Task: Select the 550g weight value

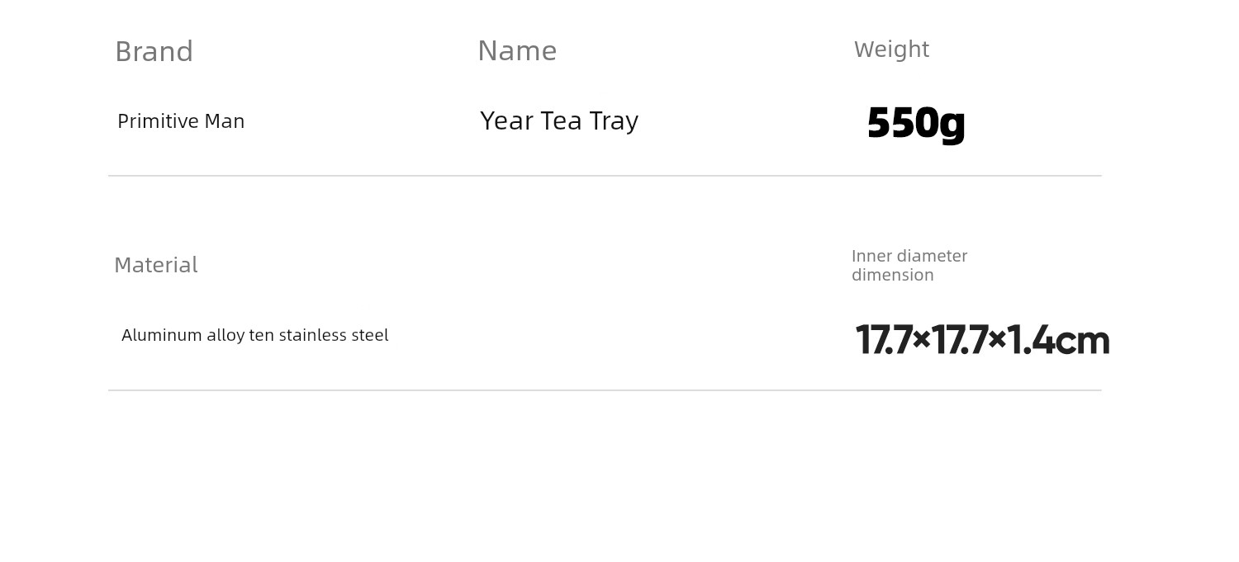Action: click(916, 123)
